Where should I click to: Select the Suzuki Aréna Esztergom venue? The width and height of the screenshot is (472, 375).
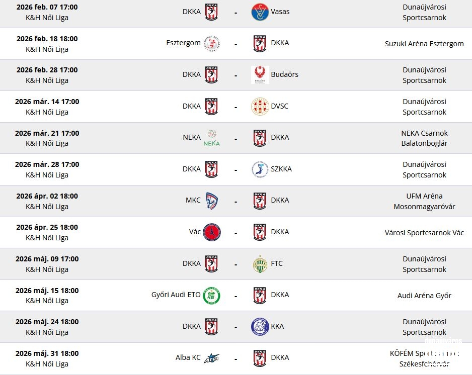point(424,44)
